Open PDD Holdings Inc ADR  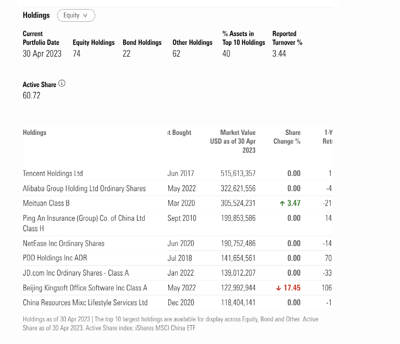click(x=55, y=258)
